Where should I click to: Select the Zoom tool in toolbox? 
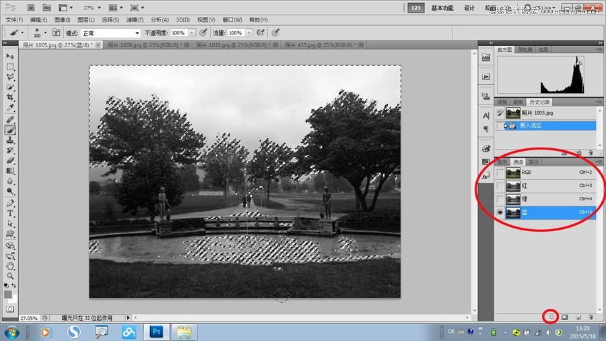pyautogui.click(x=10, y=276)
